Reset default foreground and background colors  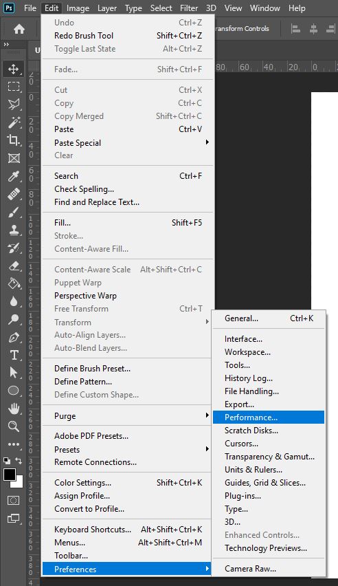(7, 461)
